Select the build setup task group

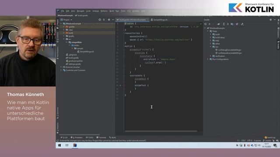tap(219, 38)
